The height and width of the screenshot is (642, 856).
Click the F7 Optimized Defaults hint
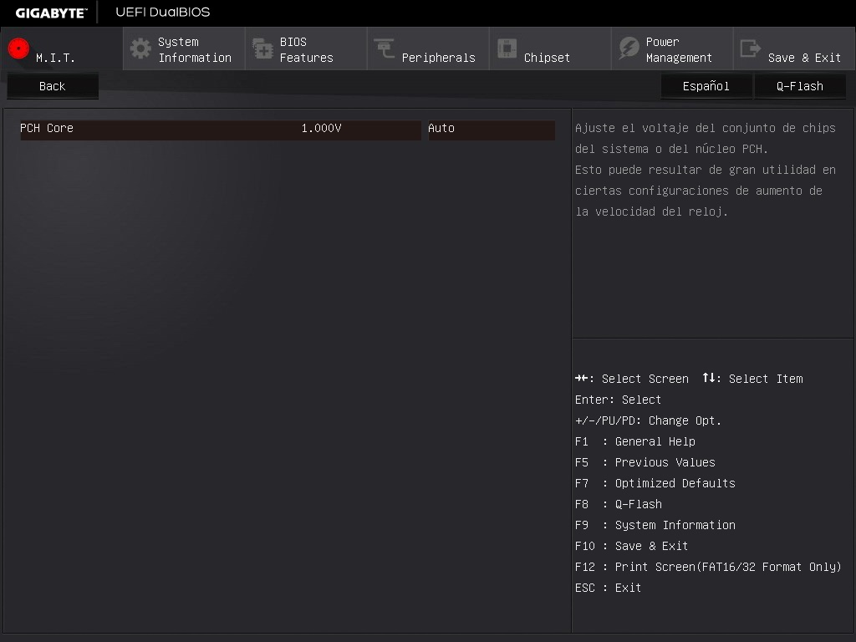pos(655,483)
